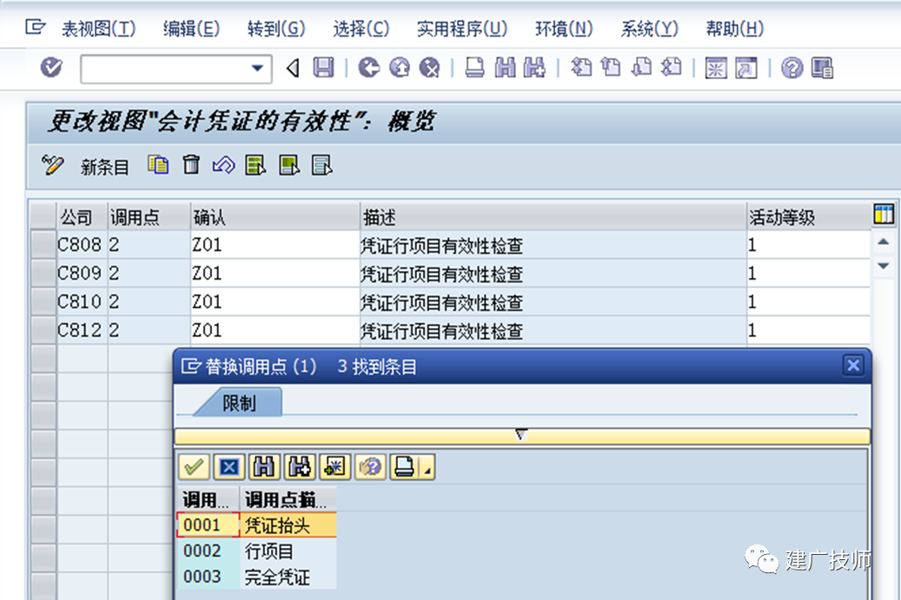Click the SAP window menu icon before 表视图
This screenshot has width=901, height=600.
(x=35, y=27)
